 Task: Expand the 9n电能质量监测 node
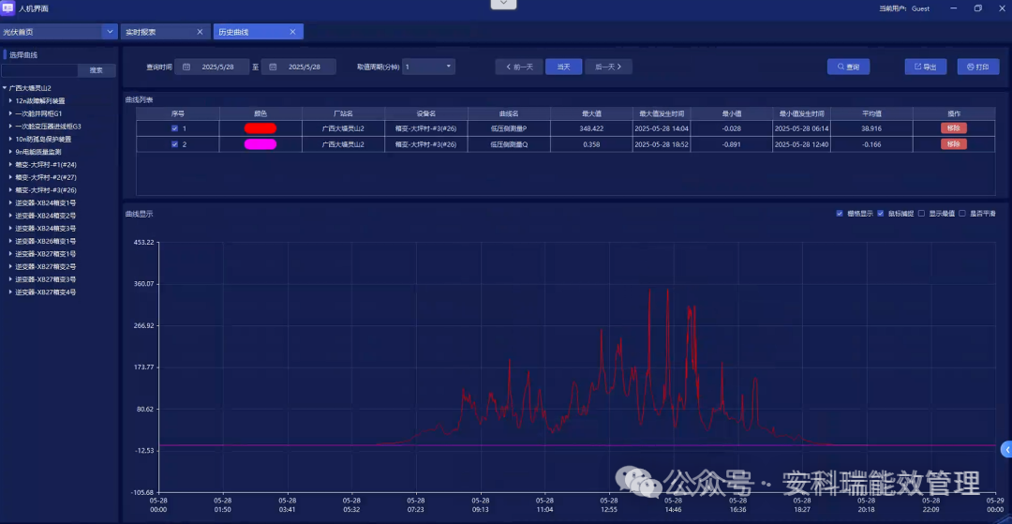click(10, 152)
